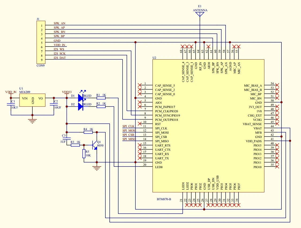301x228 pixels.
Task: Click the VDD_IN power port near C1
Action: coord(11,92)
